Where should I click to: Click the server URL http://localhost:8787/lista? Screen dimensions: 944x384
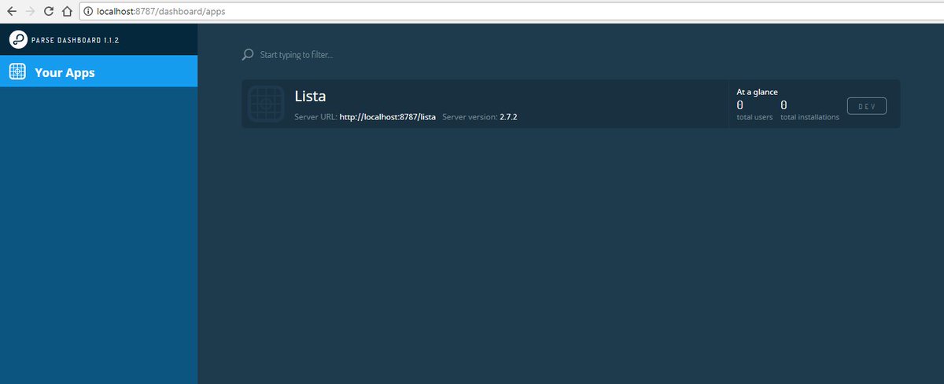coord(387,116)
